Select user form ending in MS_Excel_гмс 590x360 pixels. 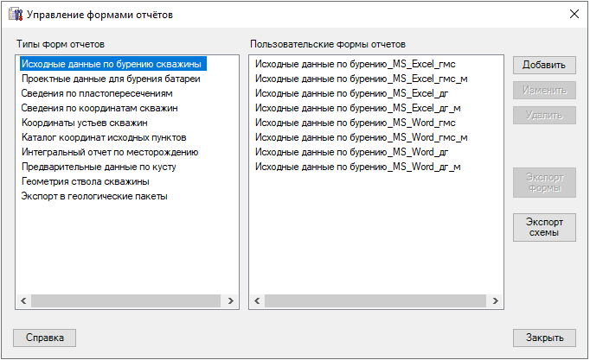356,64
